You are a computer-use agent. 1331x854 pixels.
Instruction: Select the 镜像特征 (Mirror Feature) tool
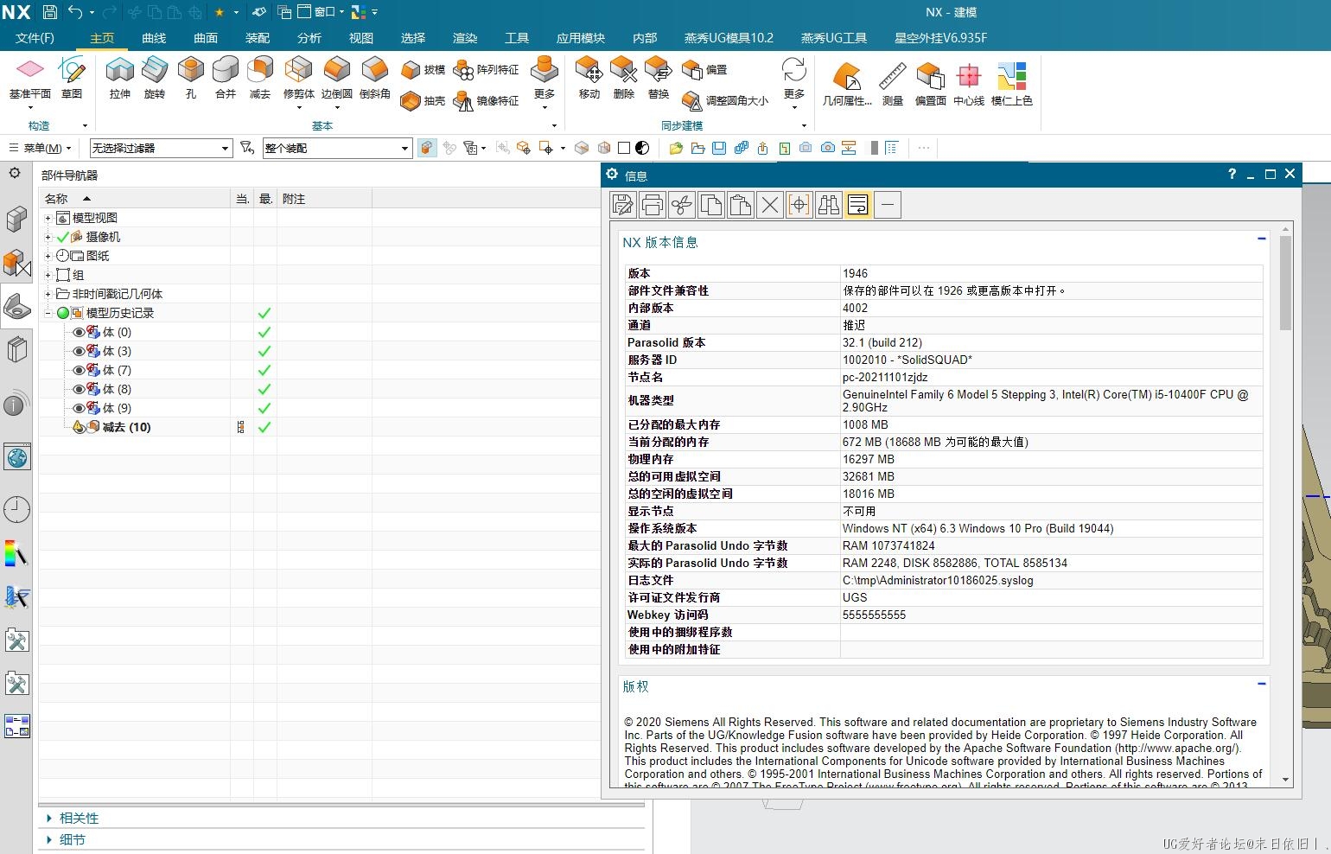[487, 101]
